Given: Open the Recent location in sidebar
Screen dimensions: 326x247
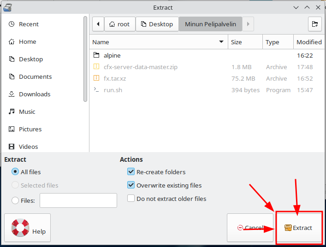Looking at the screenshot, I should point(29,24).
